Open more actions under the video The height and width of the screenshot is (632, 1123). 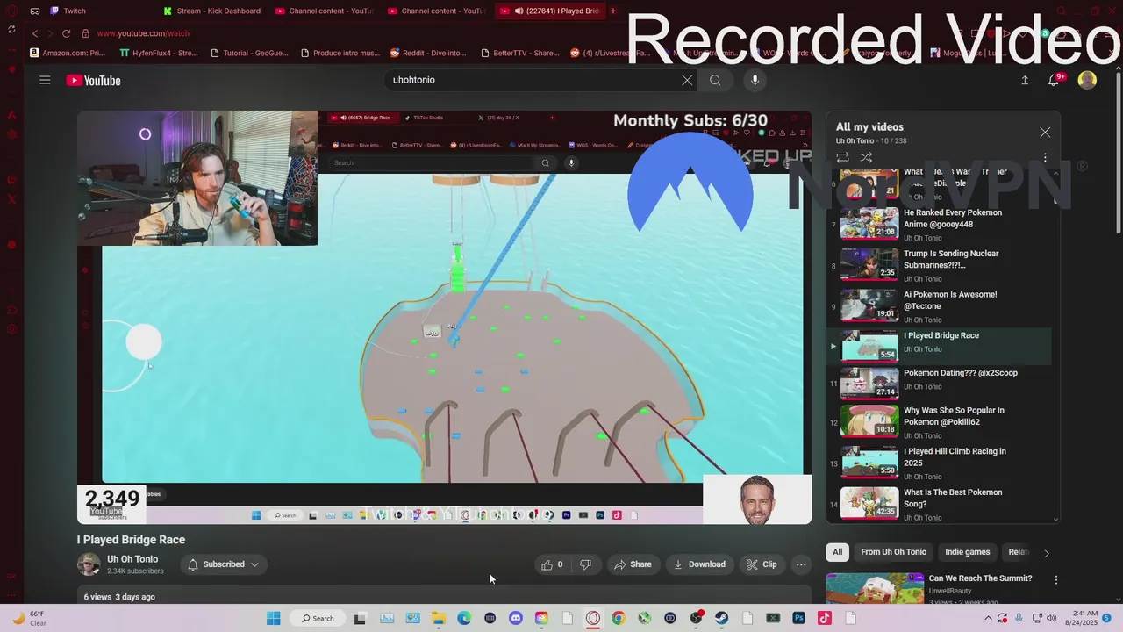[801, 564]
